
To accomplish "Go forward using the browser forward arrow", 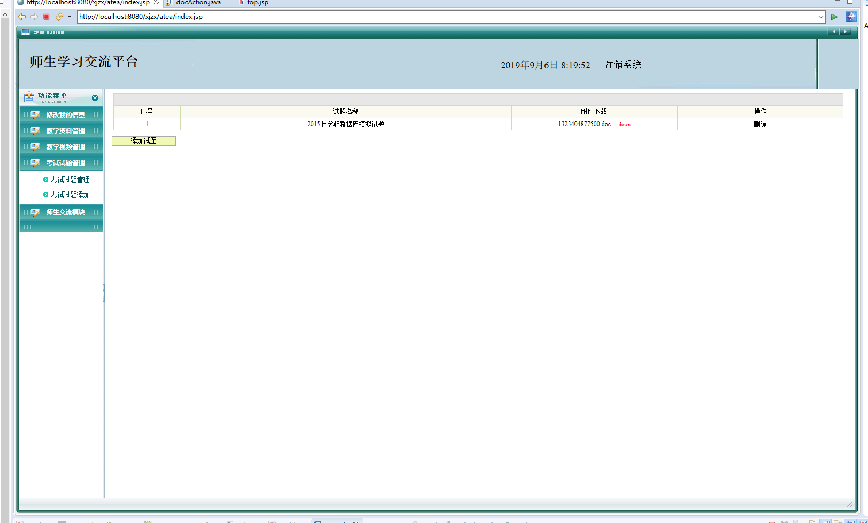I will (x=34, y=17).
